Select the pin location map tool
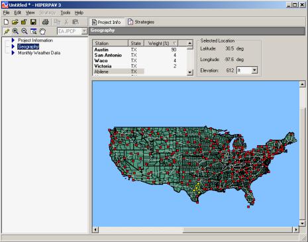Screen dimensions: 308x242 pyautogui.click(x=7, y=31)
